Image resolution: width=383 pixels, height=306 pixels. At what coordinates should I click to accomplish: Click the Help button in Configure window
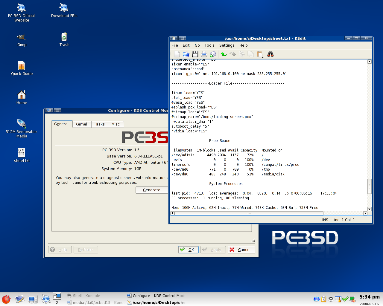tap(60, 250)
